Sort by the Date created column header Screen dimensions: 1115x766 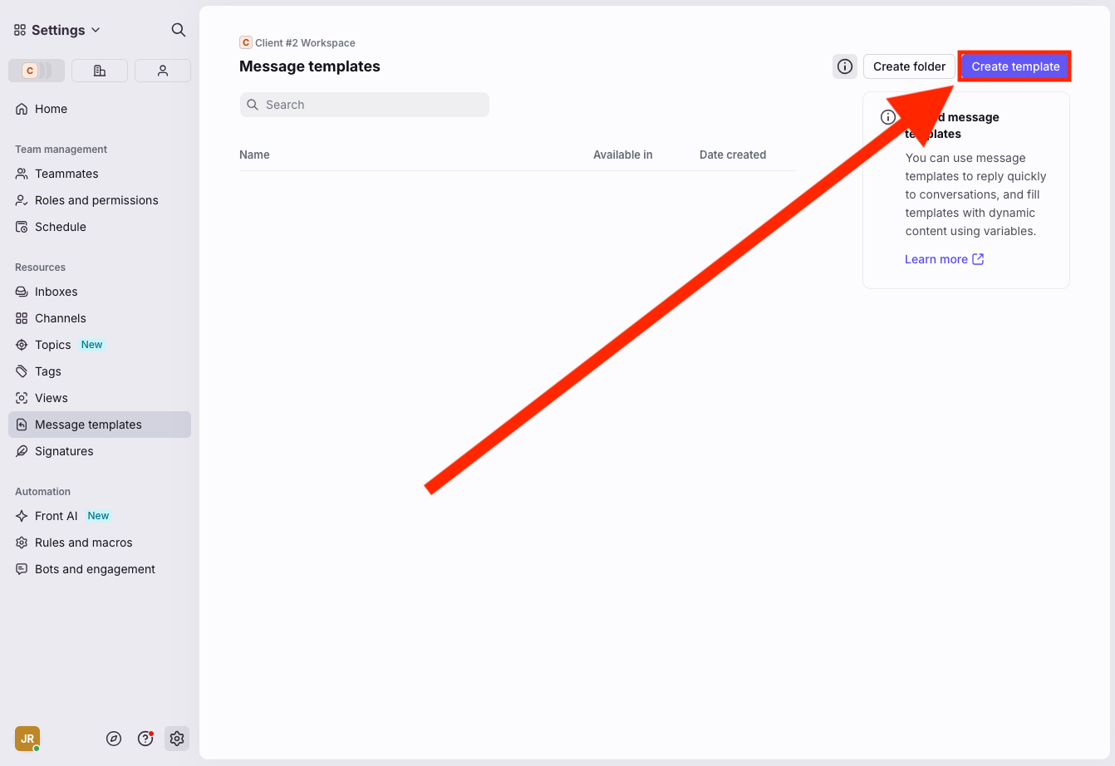732,155
